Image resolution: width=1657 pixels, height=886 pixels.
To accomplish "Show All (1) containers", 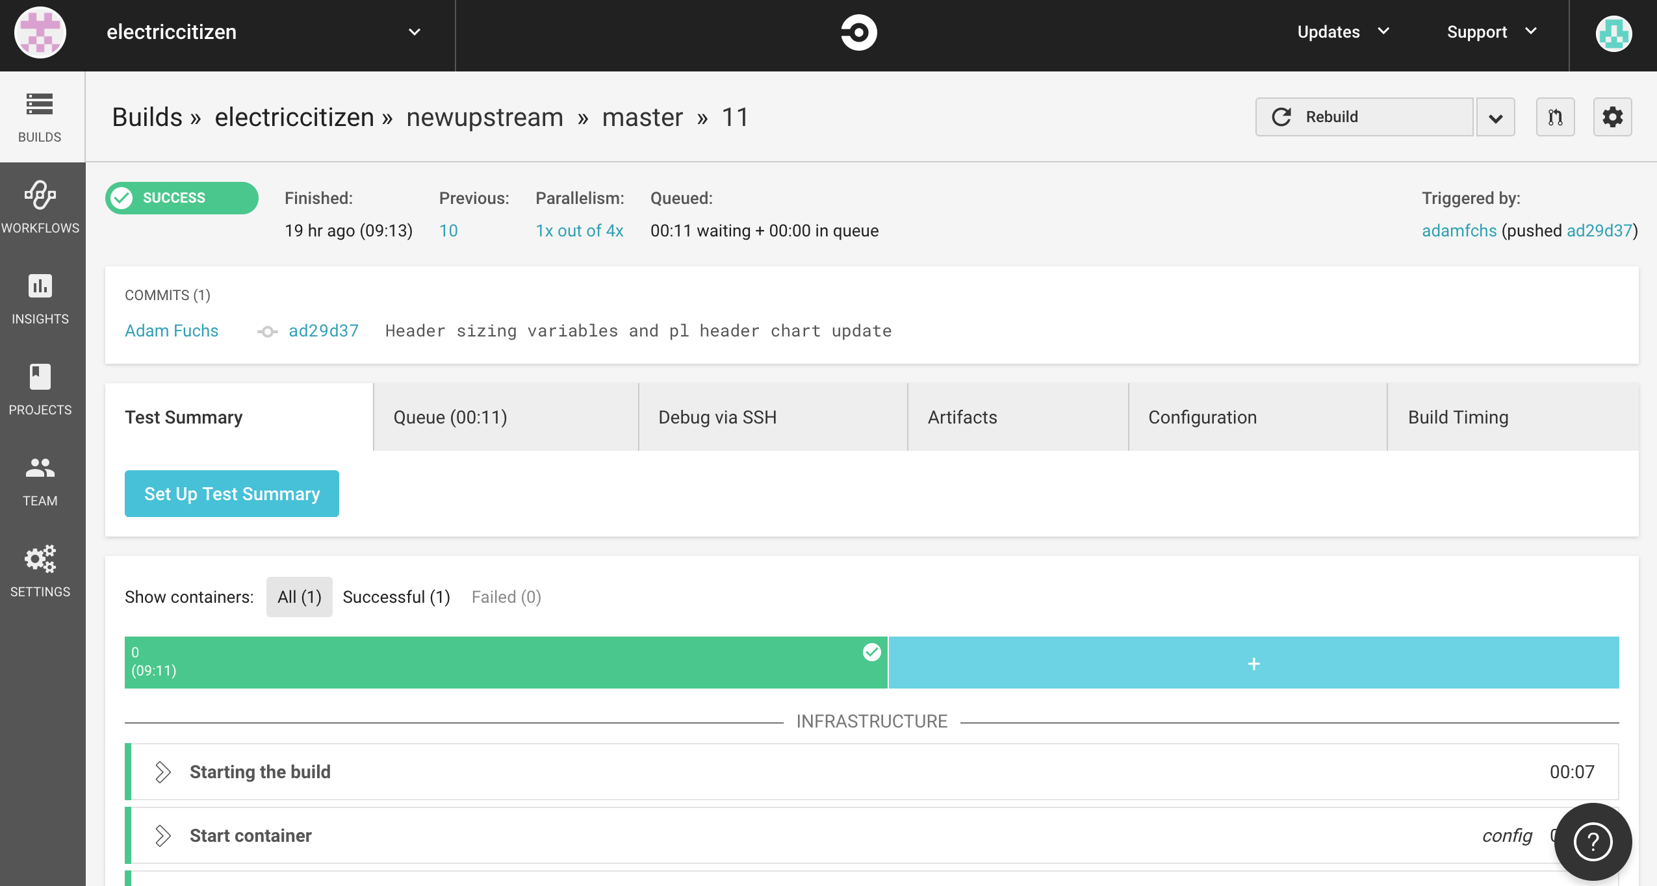I will coord(300,597).
